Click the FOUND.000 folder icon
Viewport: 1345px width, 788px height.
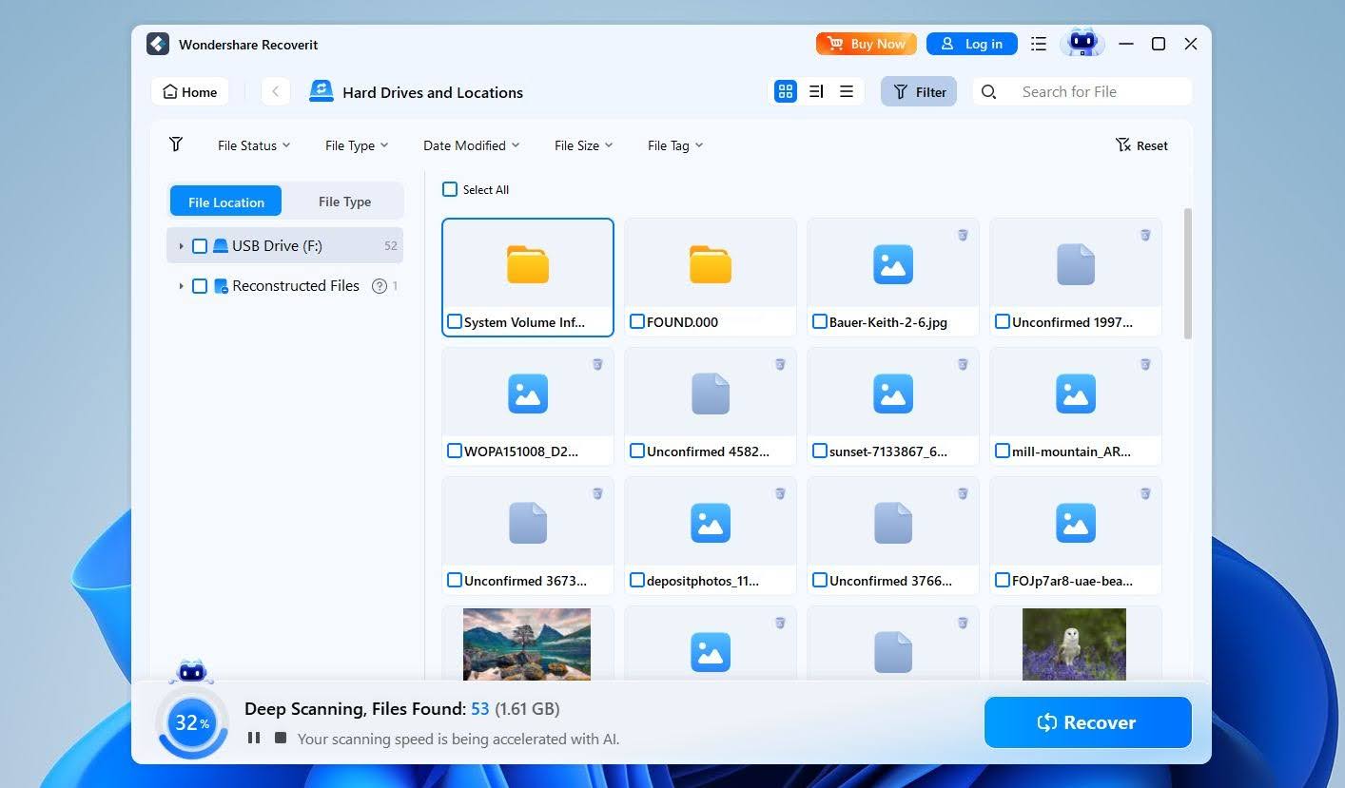[711, 264]
